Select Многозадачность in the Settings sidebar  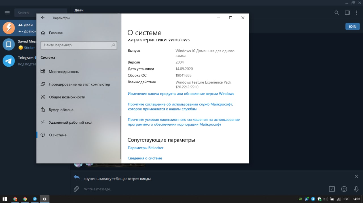tap(79, 72)
